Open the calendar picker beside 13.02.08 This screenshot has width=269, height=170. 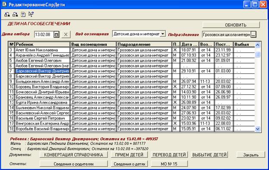(56, 34)
